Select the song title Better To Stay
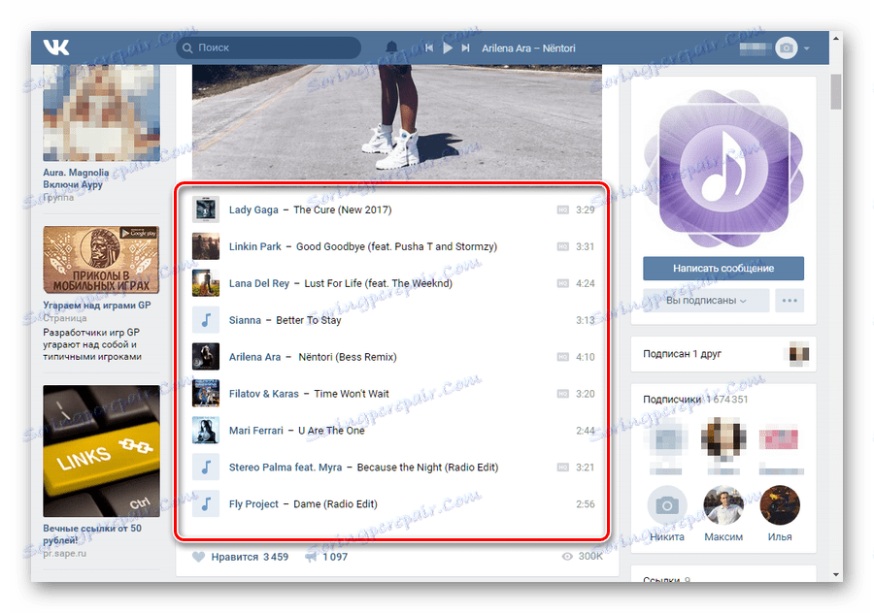 click(x=308, y=320)
